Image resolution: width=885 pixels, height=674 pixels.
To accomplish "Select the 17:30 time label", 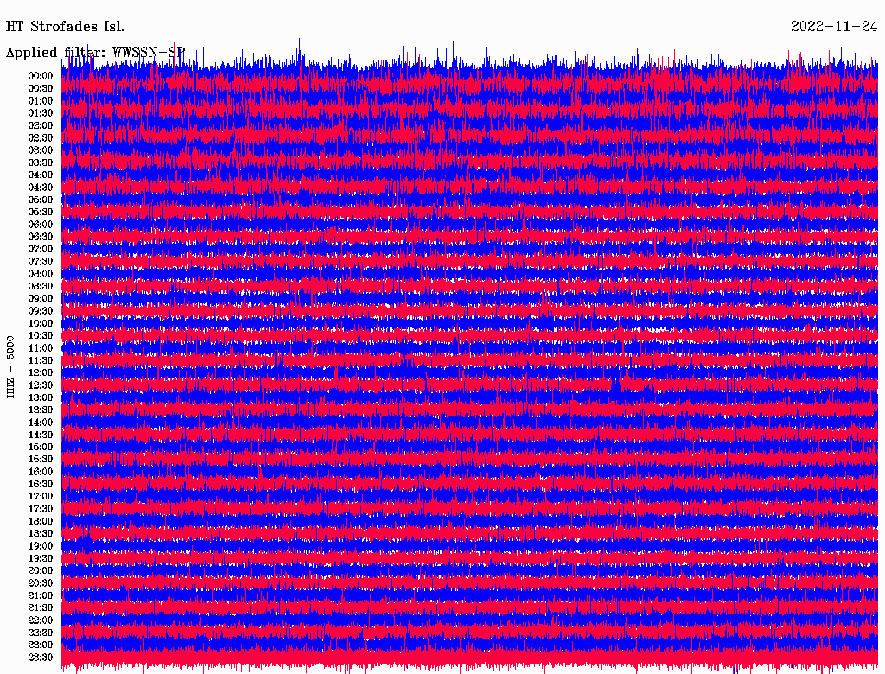I will coord(41,509).
